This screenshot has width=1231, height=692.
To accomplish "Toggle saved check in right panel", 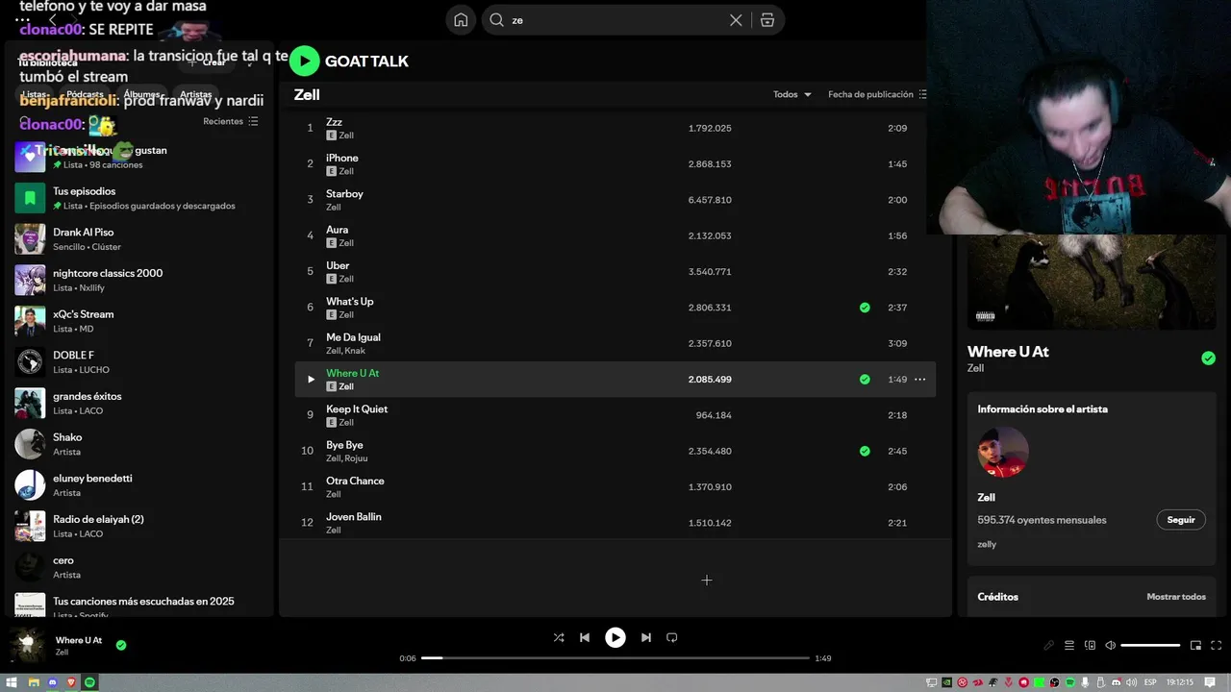I will 1208,358.
